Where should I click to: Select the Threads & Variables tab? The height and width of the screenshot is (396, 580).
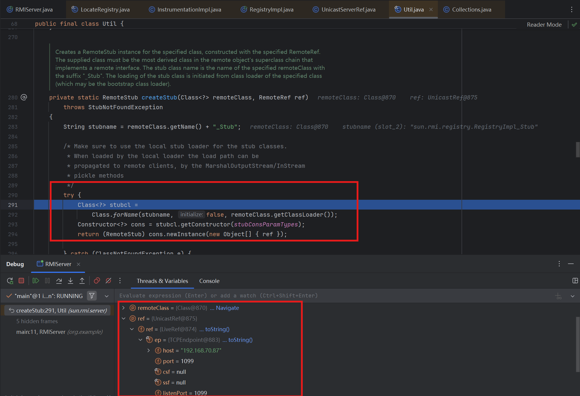(x=162, y=281)
